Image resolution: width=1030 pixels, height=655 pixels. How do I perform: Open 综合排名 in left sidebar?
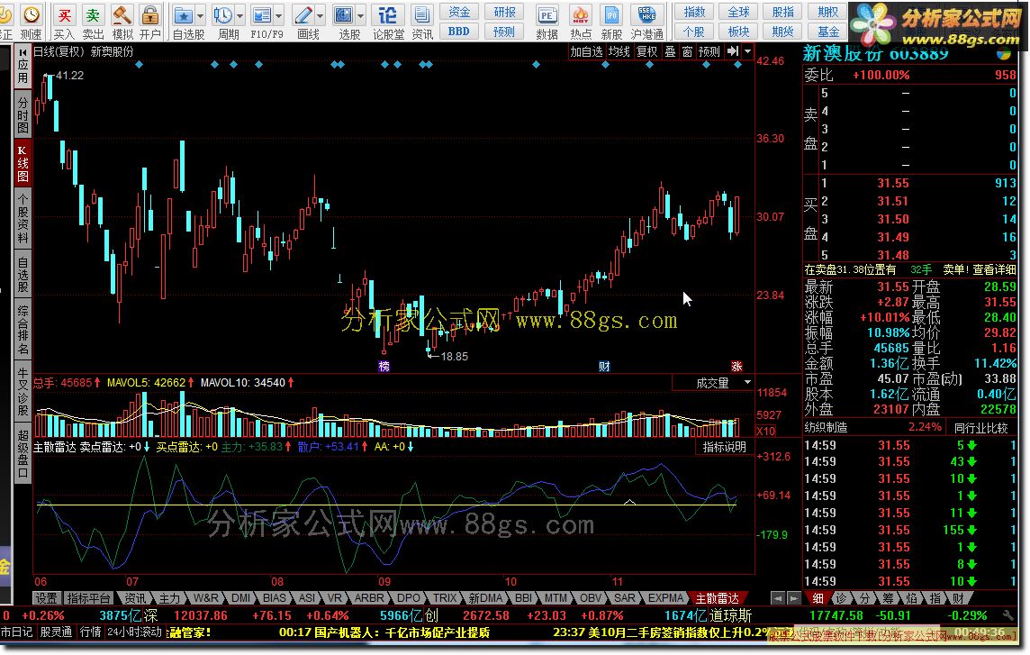[x=23, y=330]
